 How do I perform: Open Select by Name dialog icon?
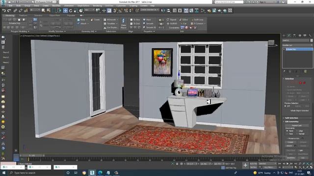point(49,11)
